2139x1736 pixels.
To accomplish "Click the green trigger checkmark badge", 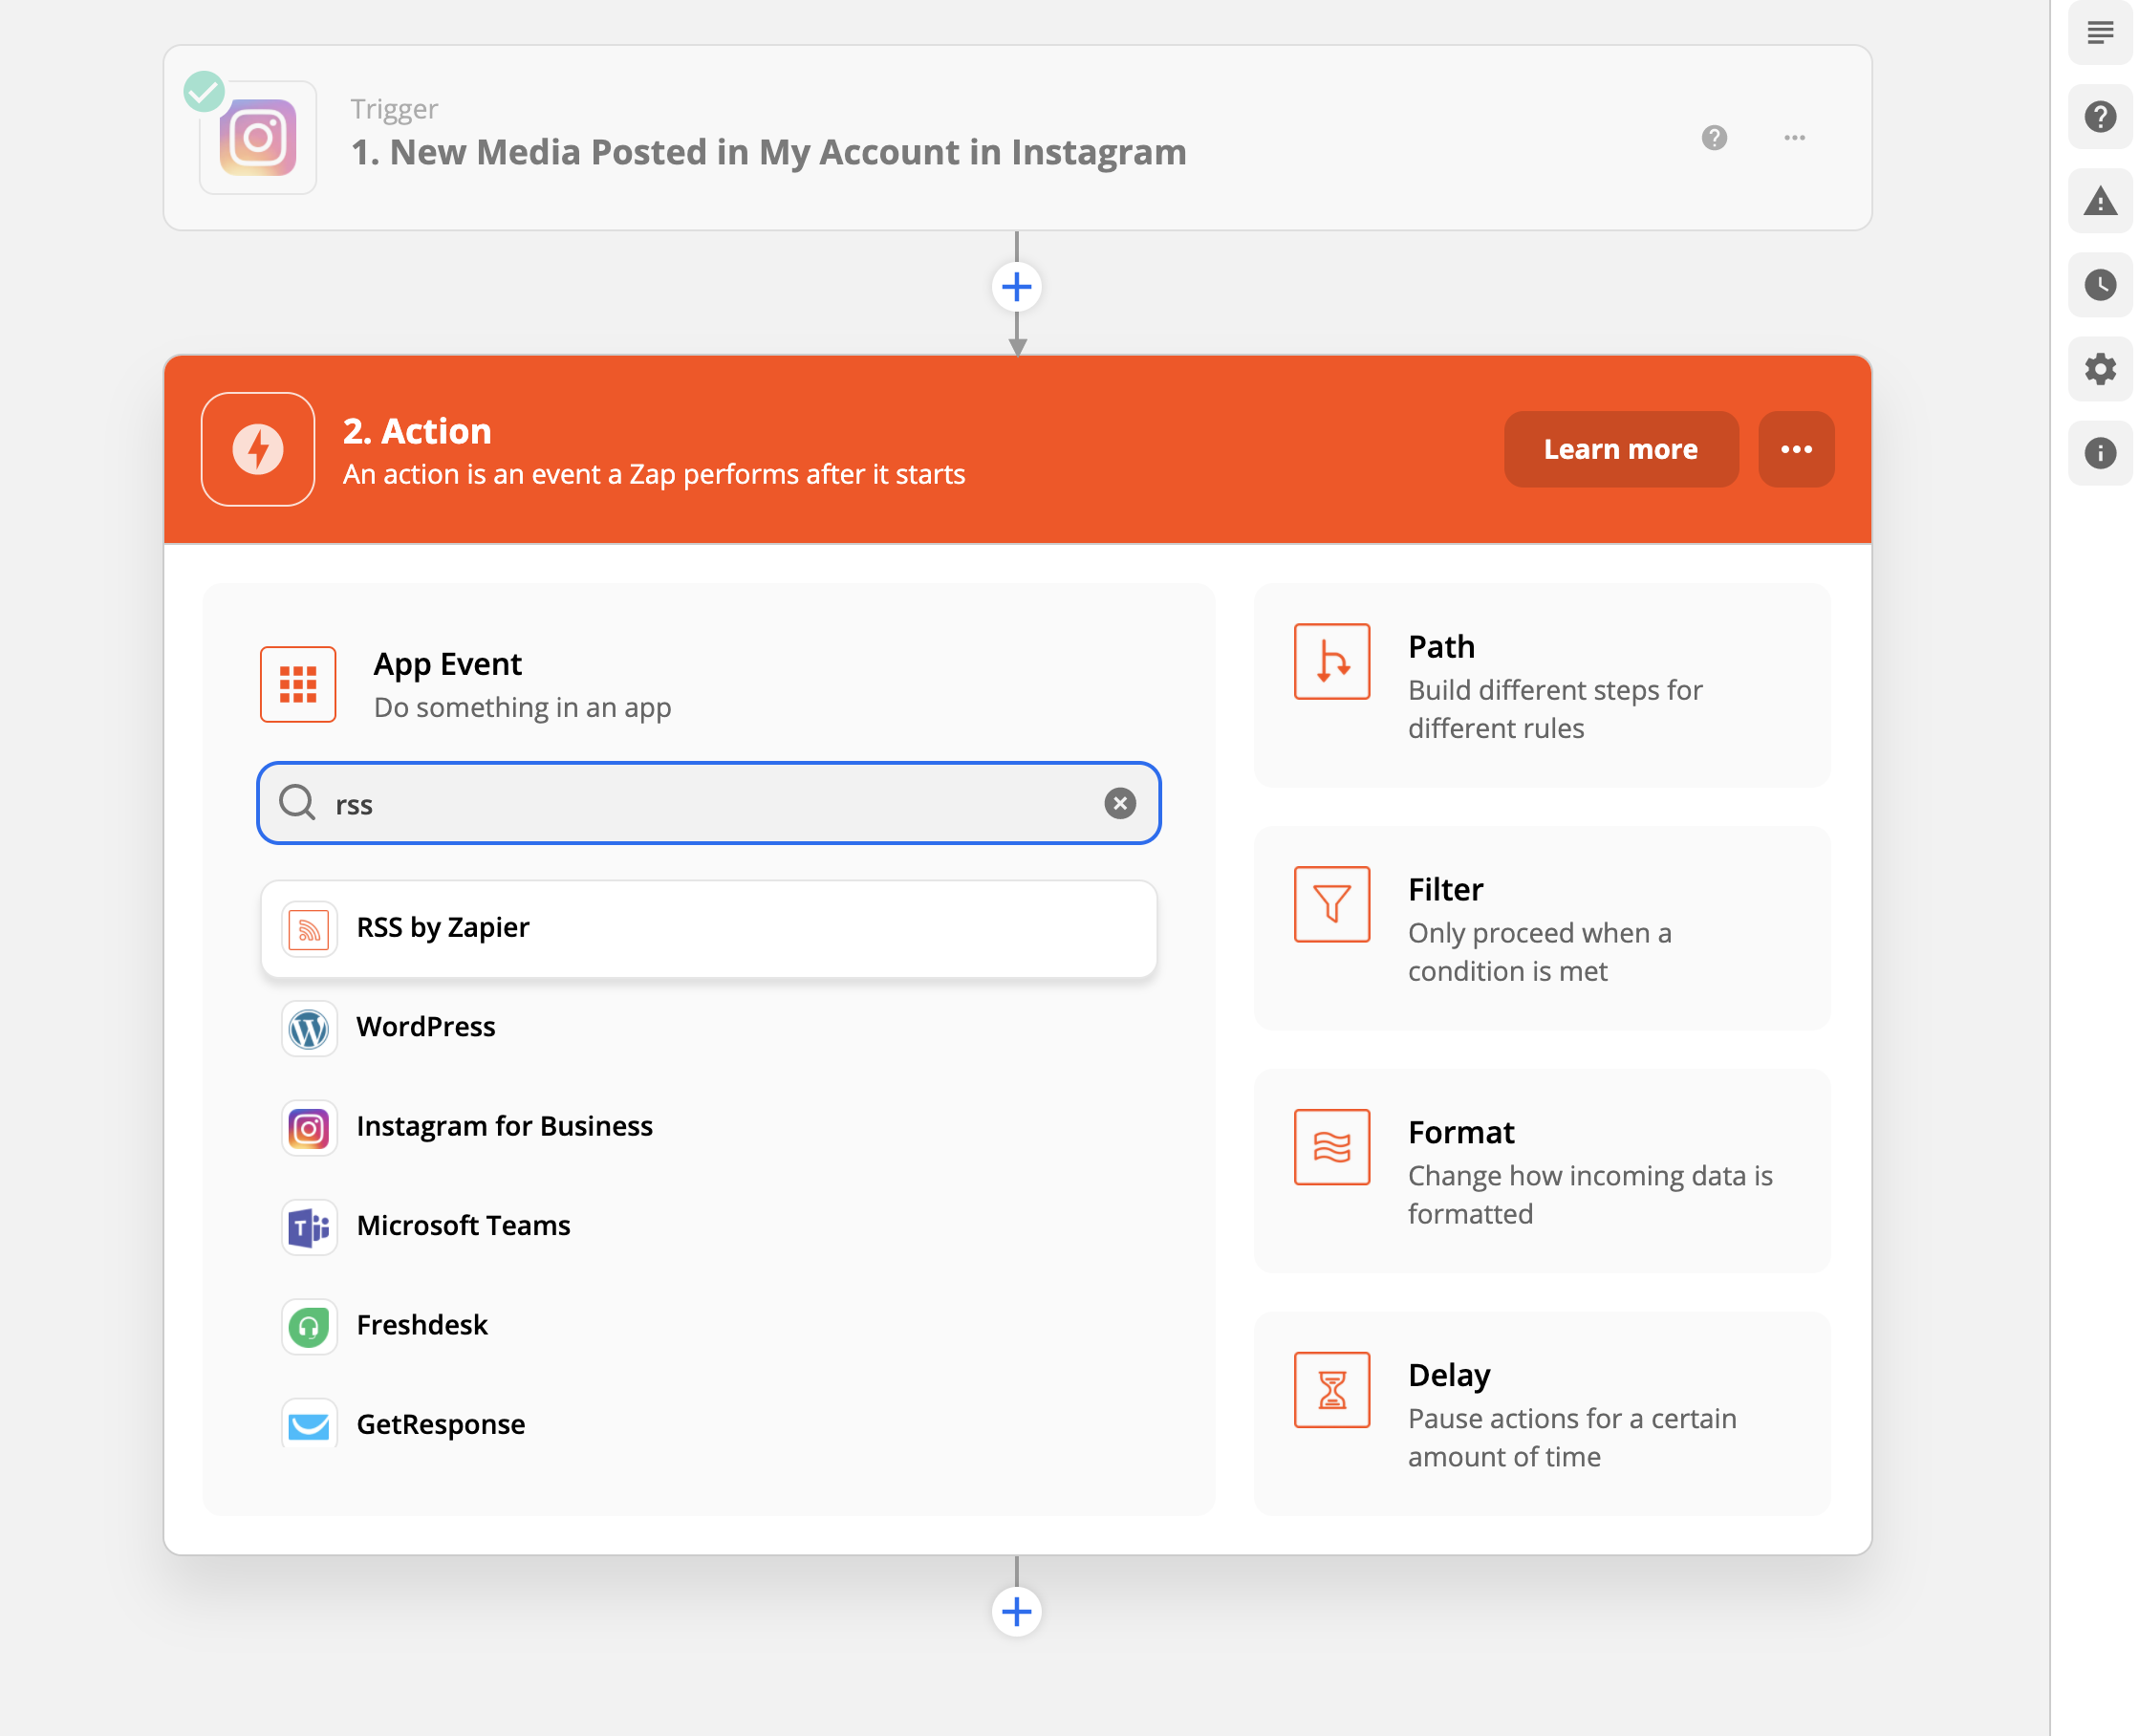I will [x=204, y=91].
